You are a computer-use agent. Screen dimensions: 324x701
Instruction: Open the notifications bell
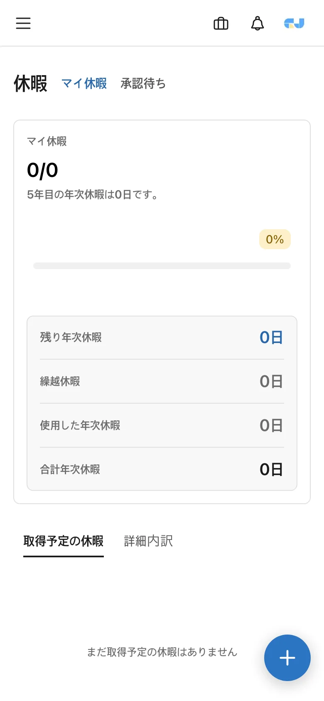tap(258, 24)
